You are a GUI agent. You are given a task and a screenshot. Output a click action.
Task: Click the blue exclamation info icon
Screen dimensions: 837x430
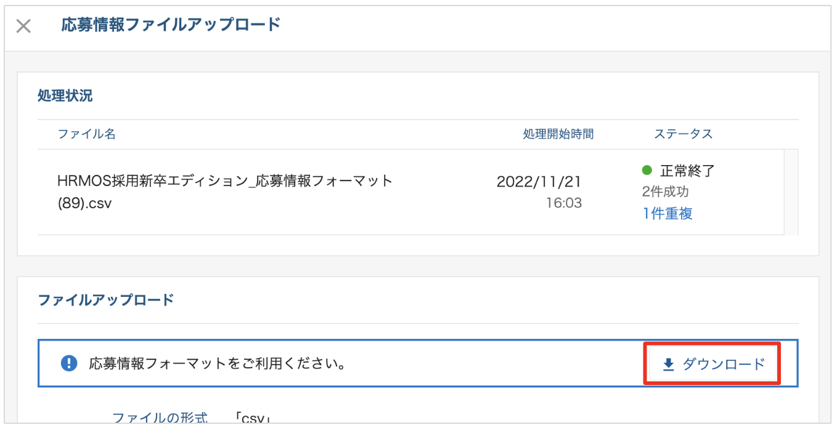point(69,363)
